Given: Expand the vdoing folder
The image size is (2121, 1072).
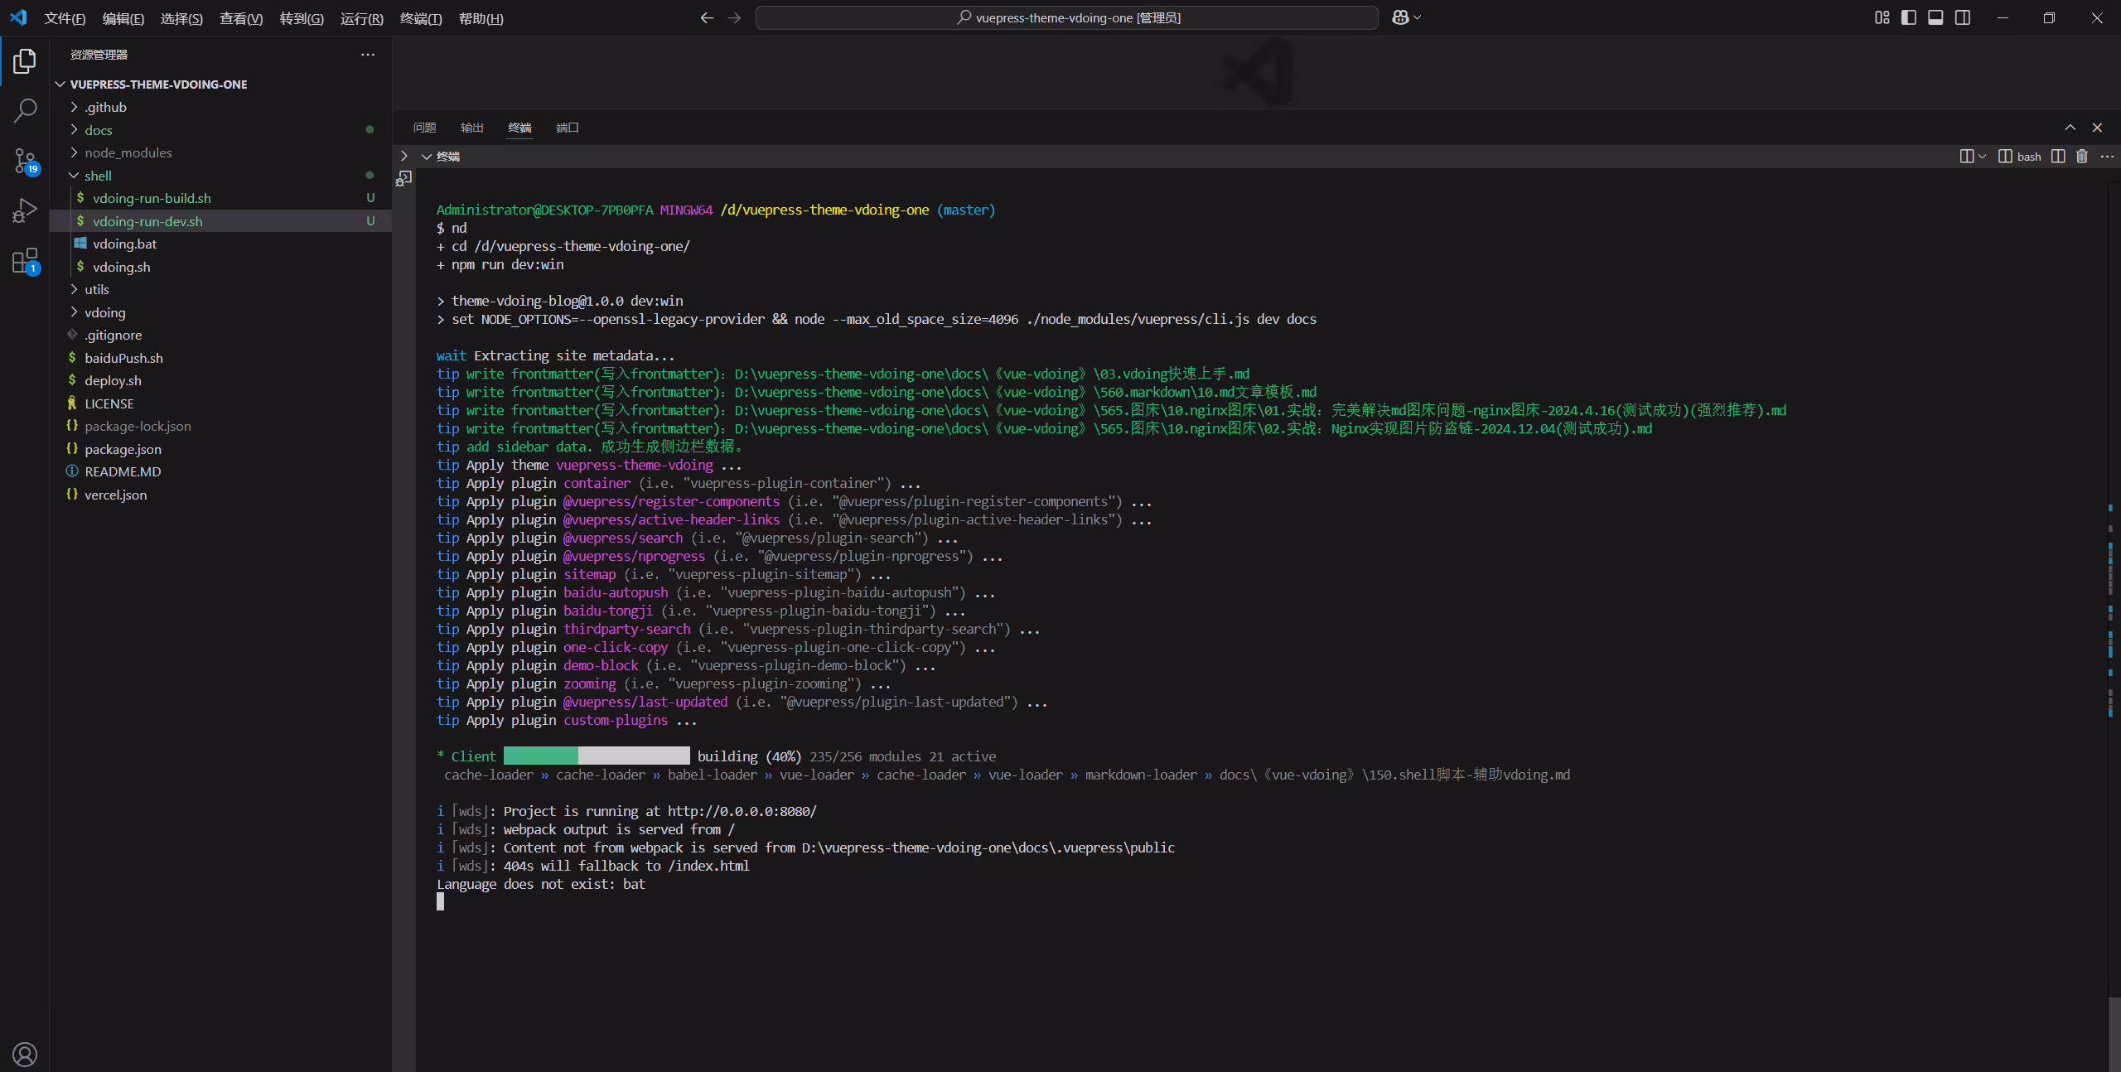Looking at the screenshot, I should coord(220,312).
